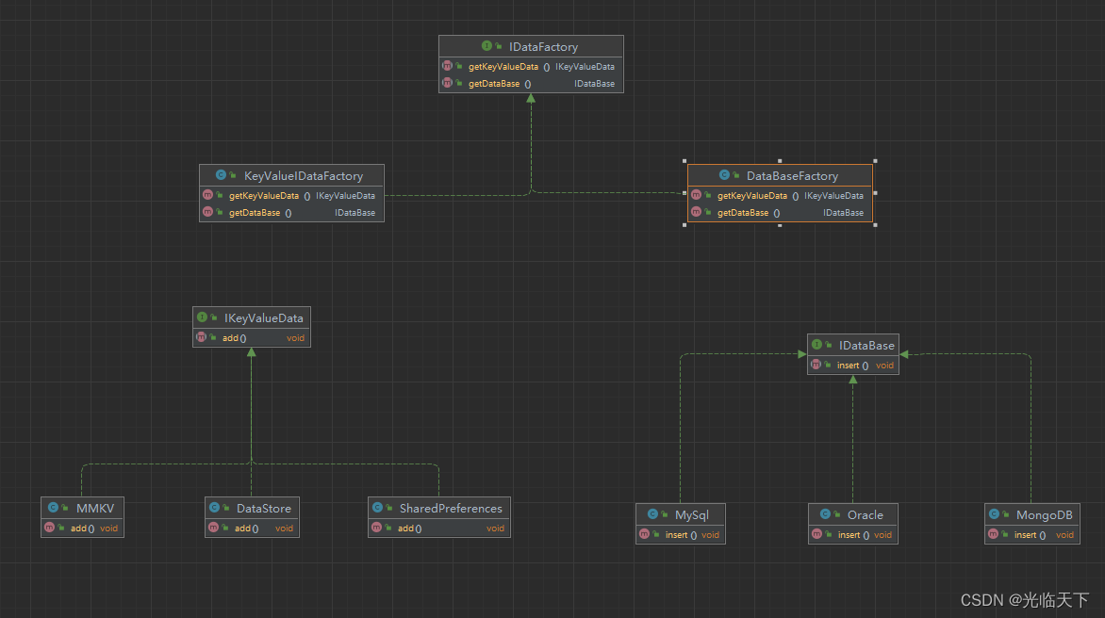Click the interface icon of IKeyValueData

pos(202,318)
